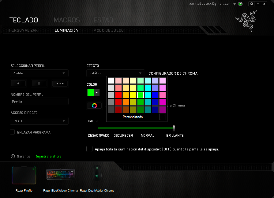The image size is (274, 198).
Task: Click the Regístrate ahora link
Action: (48, 156)
